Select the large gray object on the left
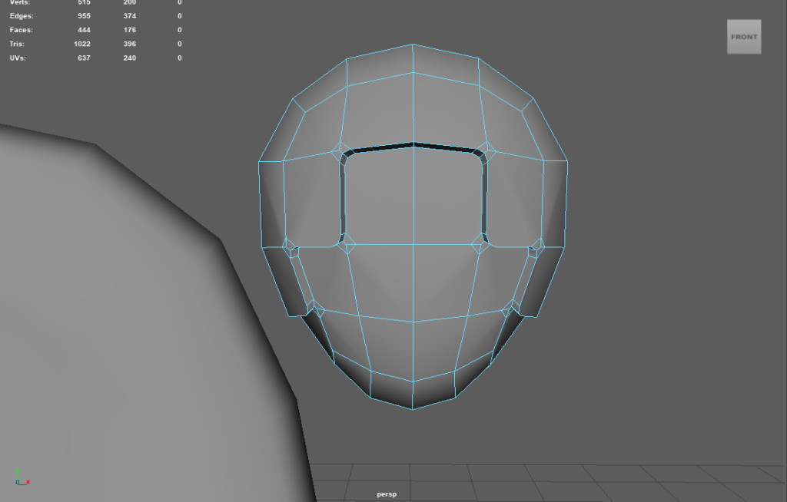 115,322
